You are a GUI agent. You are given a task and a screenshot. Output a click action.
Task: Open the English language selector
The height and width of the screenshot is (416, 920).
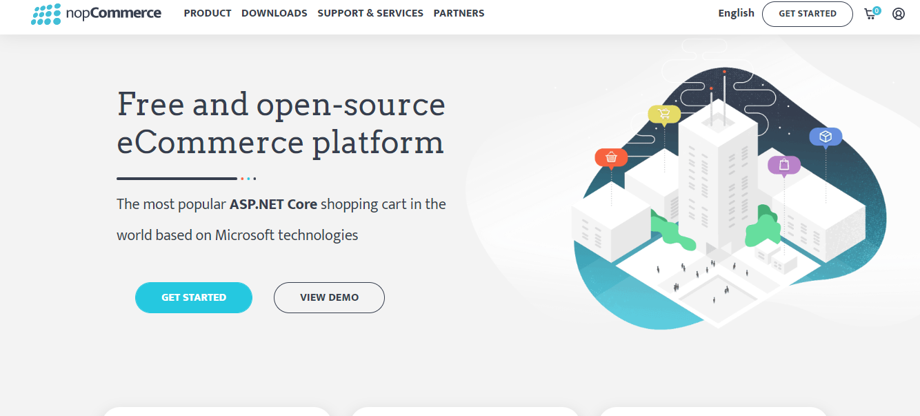[736, 13]
